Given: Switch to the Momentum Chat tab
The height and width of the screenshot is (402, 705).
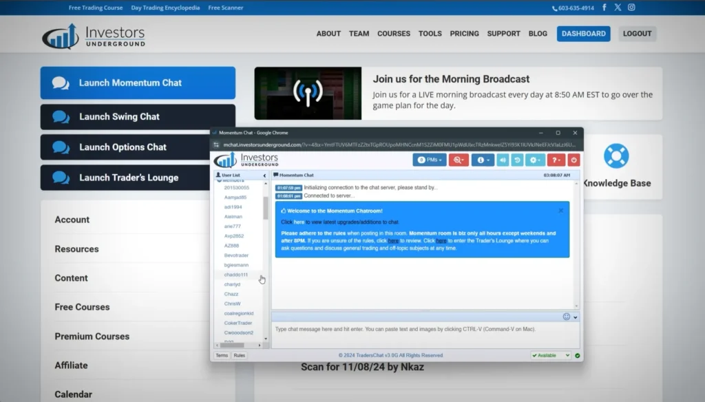Looking at the screenshot, I should click(x=295, y=174).
